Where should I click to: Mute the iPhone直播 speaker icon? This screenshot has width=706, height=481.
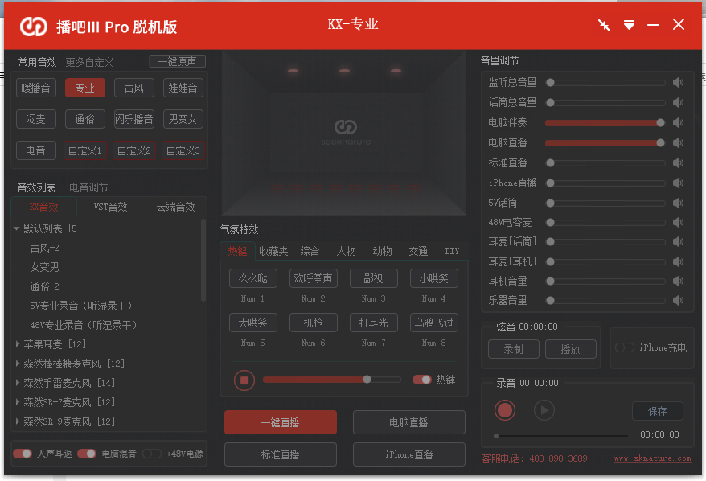click(678, 183)
